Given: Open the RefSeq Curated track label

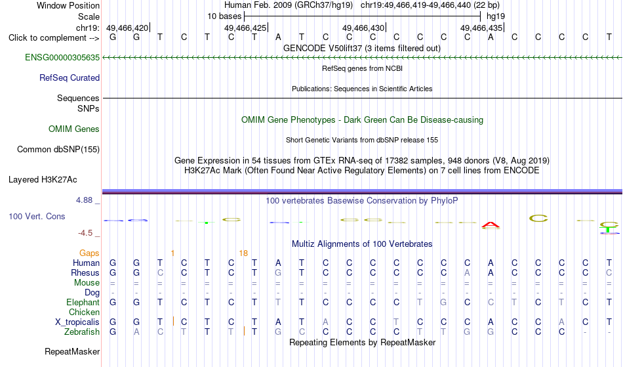Looking at the screenshot, I should coord(70,78).
